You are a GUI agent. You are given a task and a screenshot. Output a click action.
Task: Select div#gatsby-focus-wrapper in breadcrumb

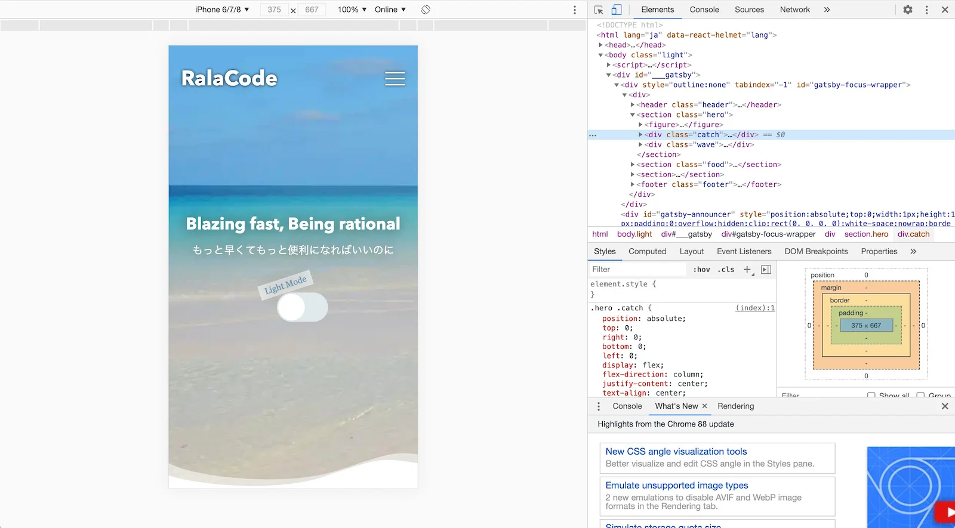pos(768,234)
